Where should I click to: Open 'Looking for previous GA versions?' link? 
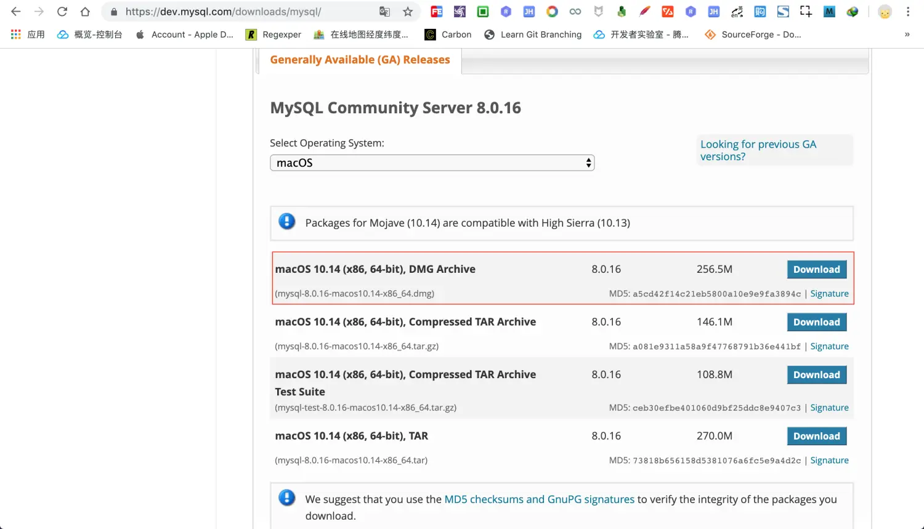[x=758, y=150]
